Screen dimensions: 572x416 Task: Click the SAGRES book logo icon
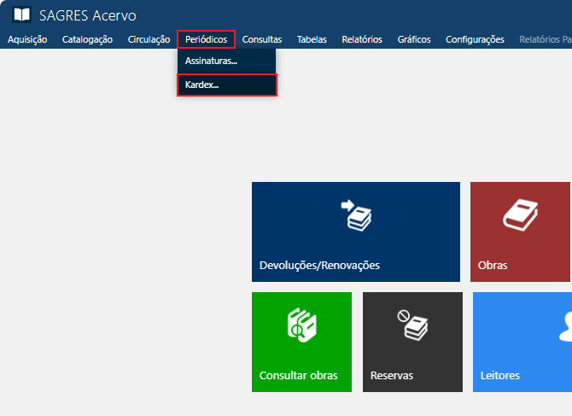[x=21, y=15]
